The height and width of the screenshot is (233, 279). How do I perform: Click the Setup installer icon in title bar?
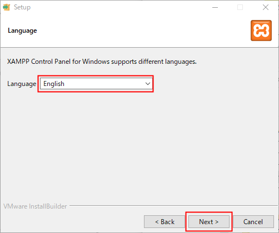tap(7, 7)
